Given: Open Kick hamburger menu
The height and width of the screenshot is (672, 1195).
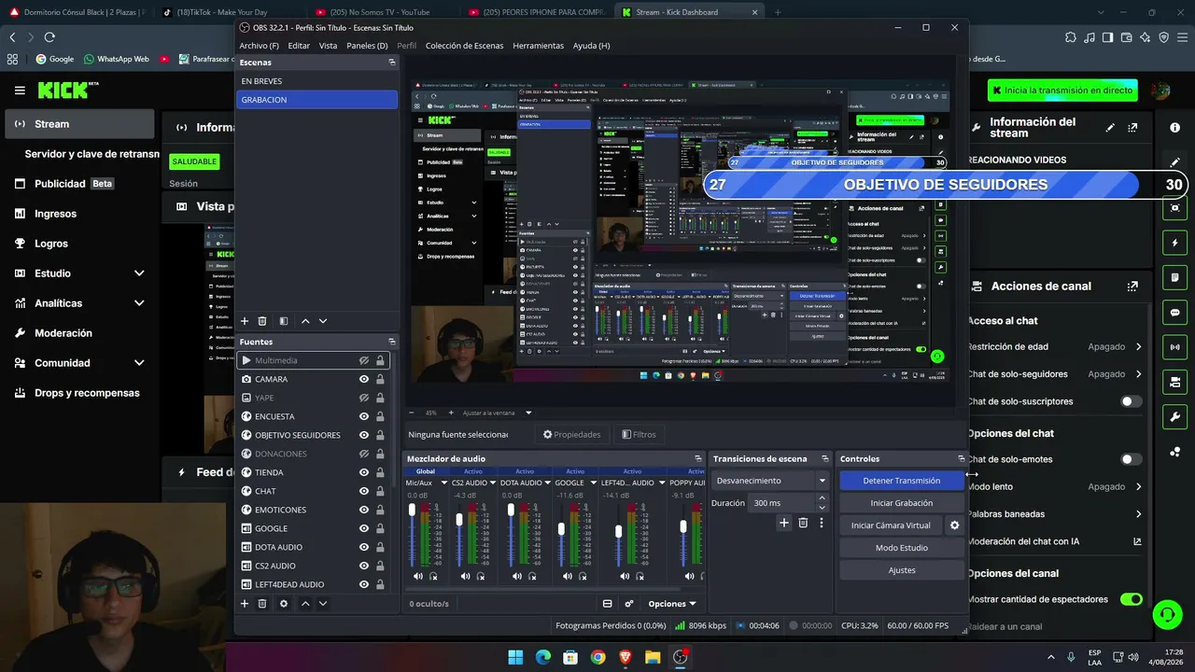Looking at the screenshot, I should pos(20,91).
